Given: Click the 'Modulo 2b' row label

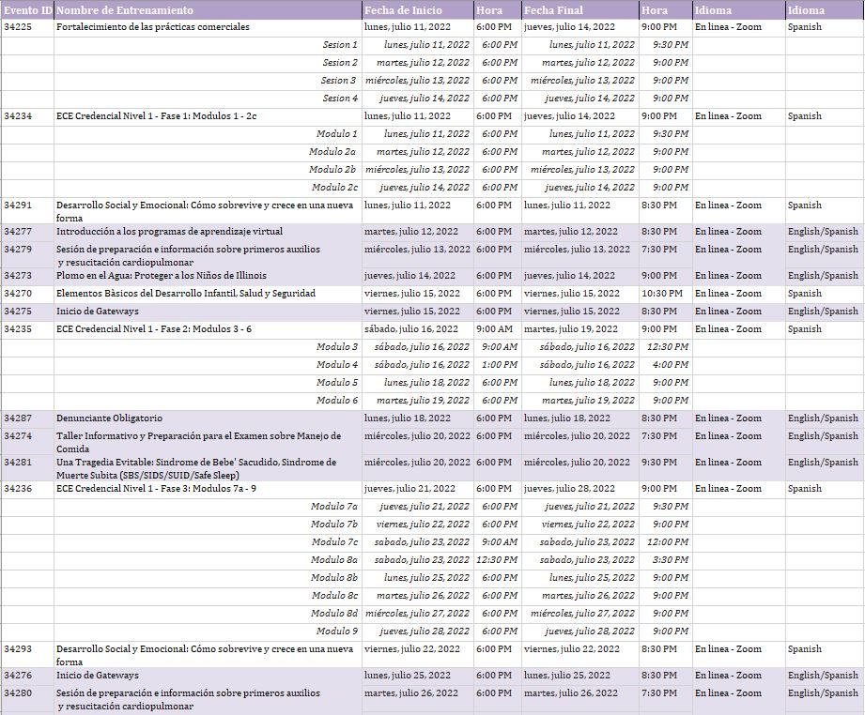Looking at the screenshot, I should tap(332, 169).
